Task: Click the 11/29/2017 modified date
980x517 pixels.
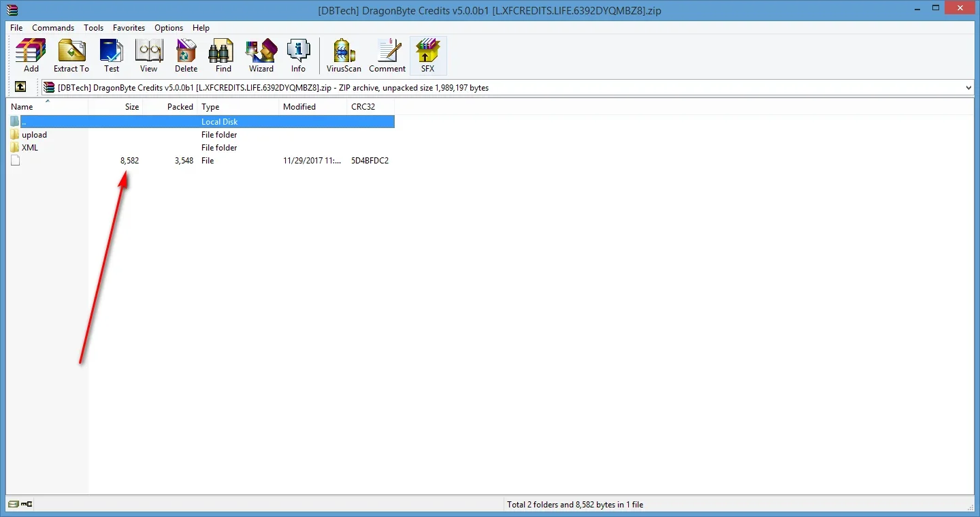Action: 312,161
